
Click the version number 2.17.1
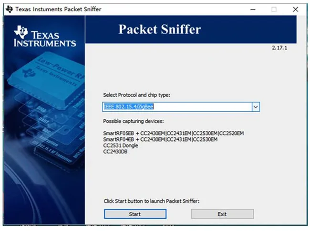(279, 48)
